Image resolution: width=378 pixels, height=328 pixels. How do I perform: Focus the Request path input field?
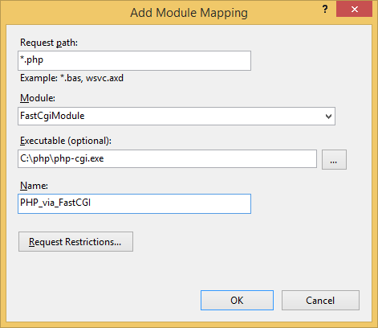tap(134, 61)
